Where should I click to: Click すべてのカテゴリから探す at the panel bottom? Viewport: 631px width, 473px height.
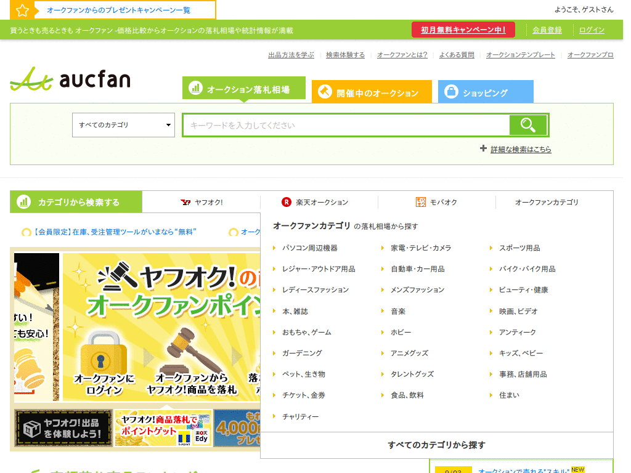click(437, 445)
